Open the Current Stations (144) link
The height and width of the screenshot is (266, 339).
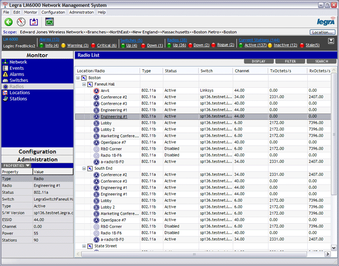click(259, 40)
